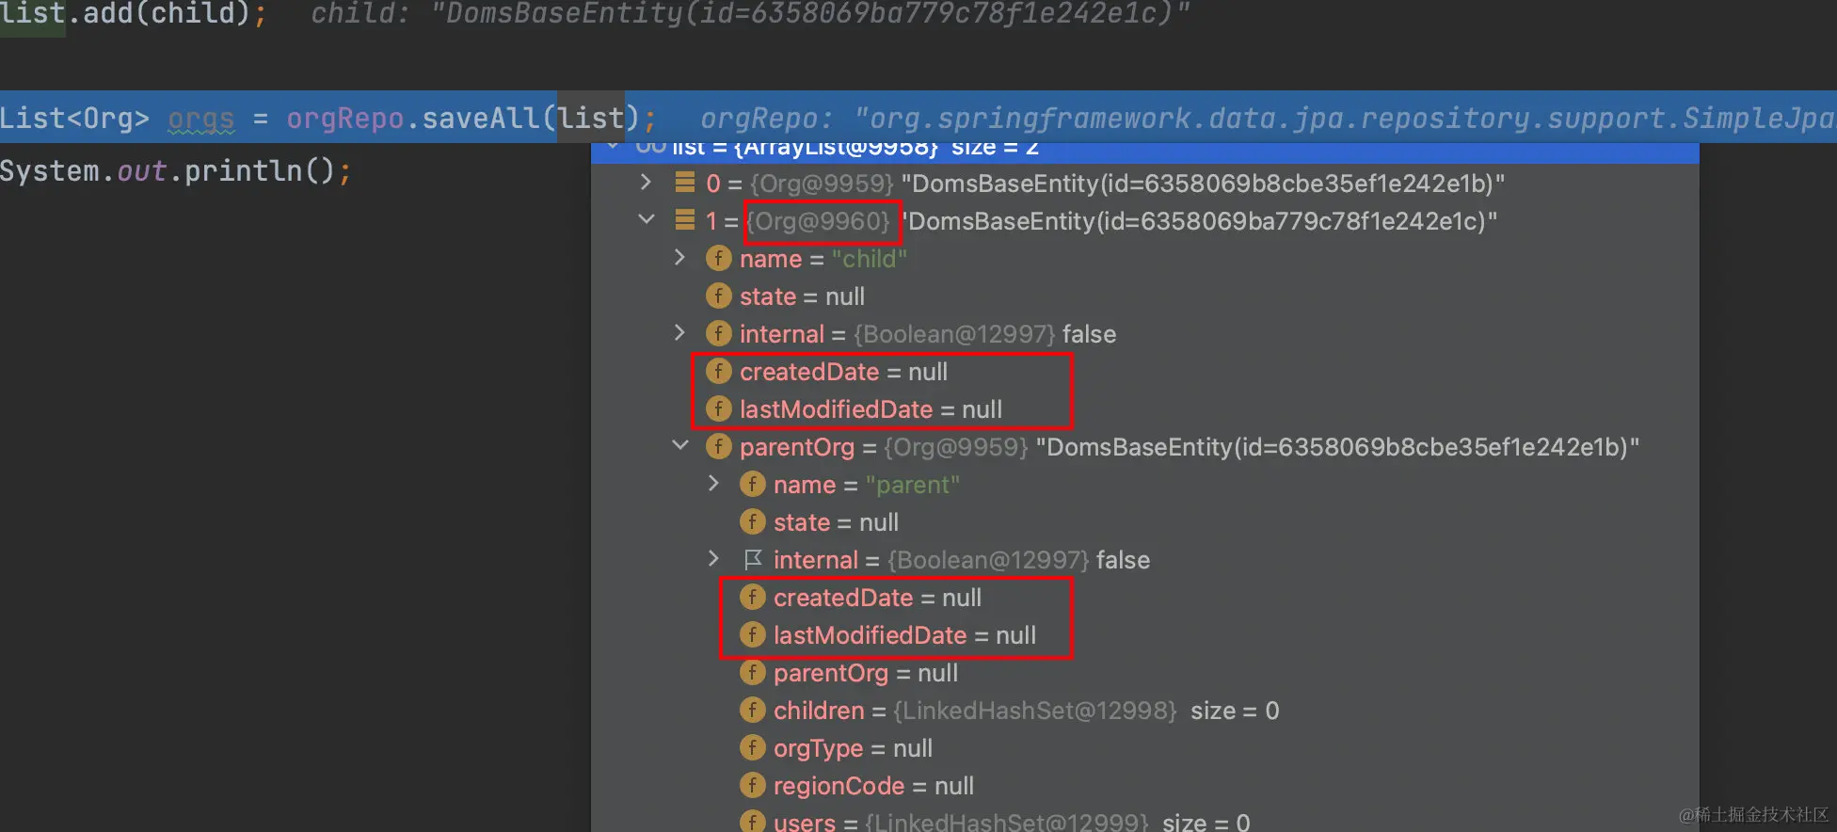1837x832 pixels.
Task: Click field icon beside orgType = null
Action: [x=752, y=747]
